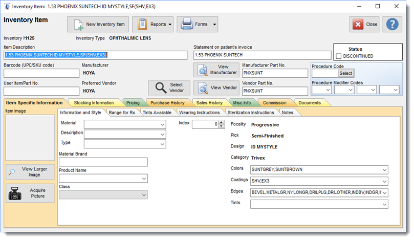Image resolution: width=414 pixels, height=240 pixels.
Task: Click the View Vendor button
Action: (216, 88)
